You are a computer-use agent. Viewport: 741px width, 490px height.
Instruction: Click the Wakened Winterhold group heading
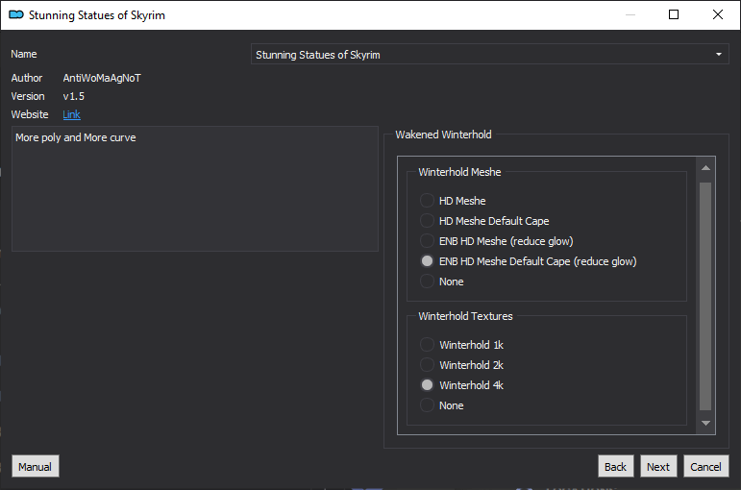[x=443, y=135]
